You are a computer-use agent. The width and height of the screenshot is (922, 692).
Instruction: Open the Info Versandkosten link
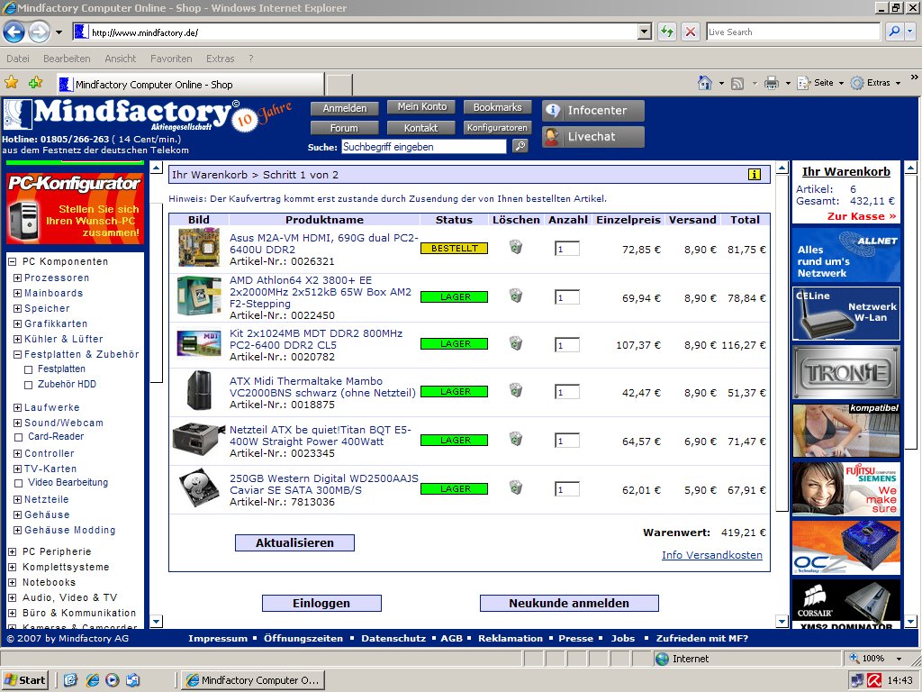[712, 555]
